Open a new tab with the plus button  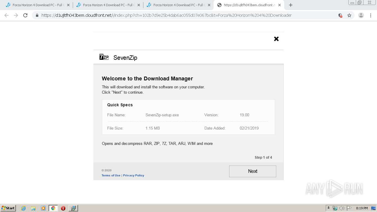click(x=291, y=5)
